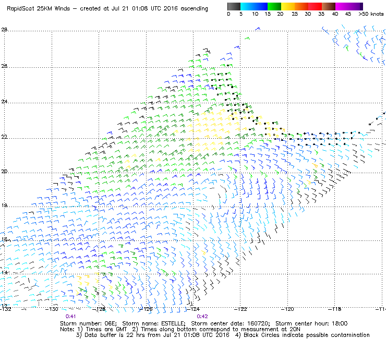Click the longitude label '-126'
The height and width of the screenshot is (339, 386).
pyautogui.click(x=146, y=309)
